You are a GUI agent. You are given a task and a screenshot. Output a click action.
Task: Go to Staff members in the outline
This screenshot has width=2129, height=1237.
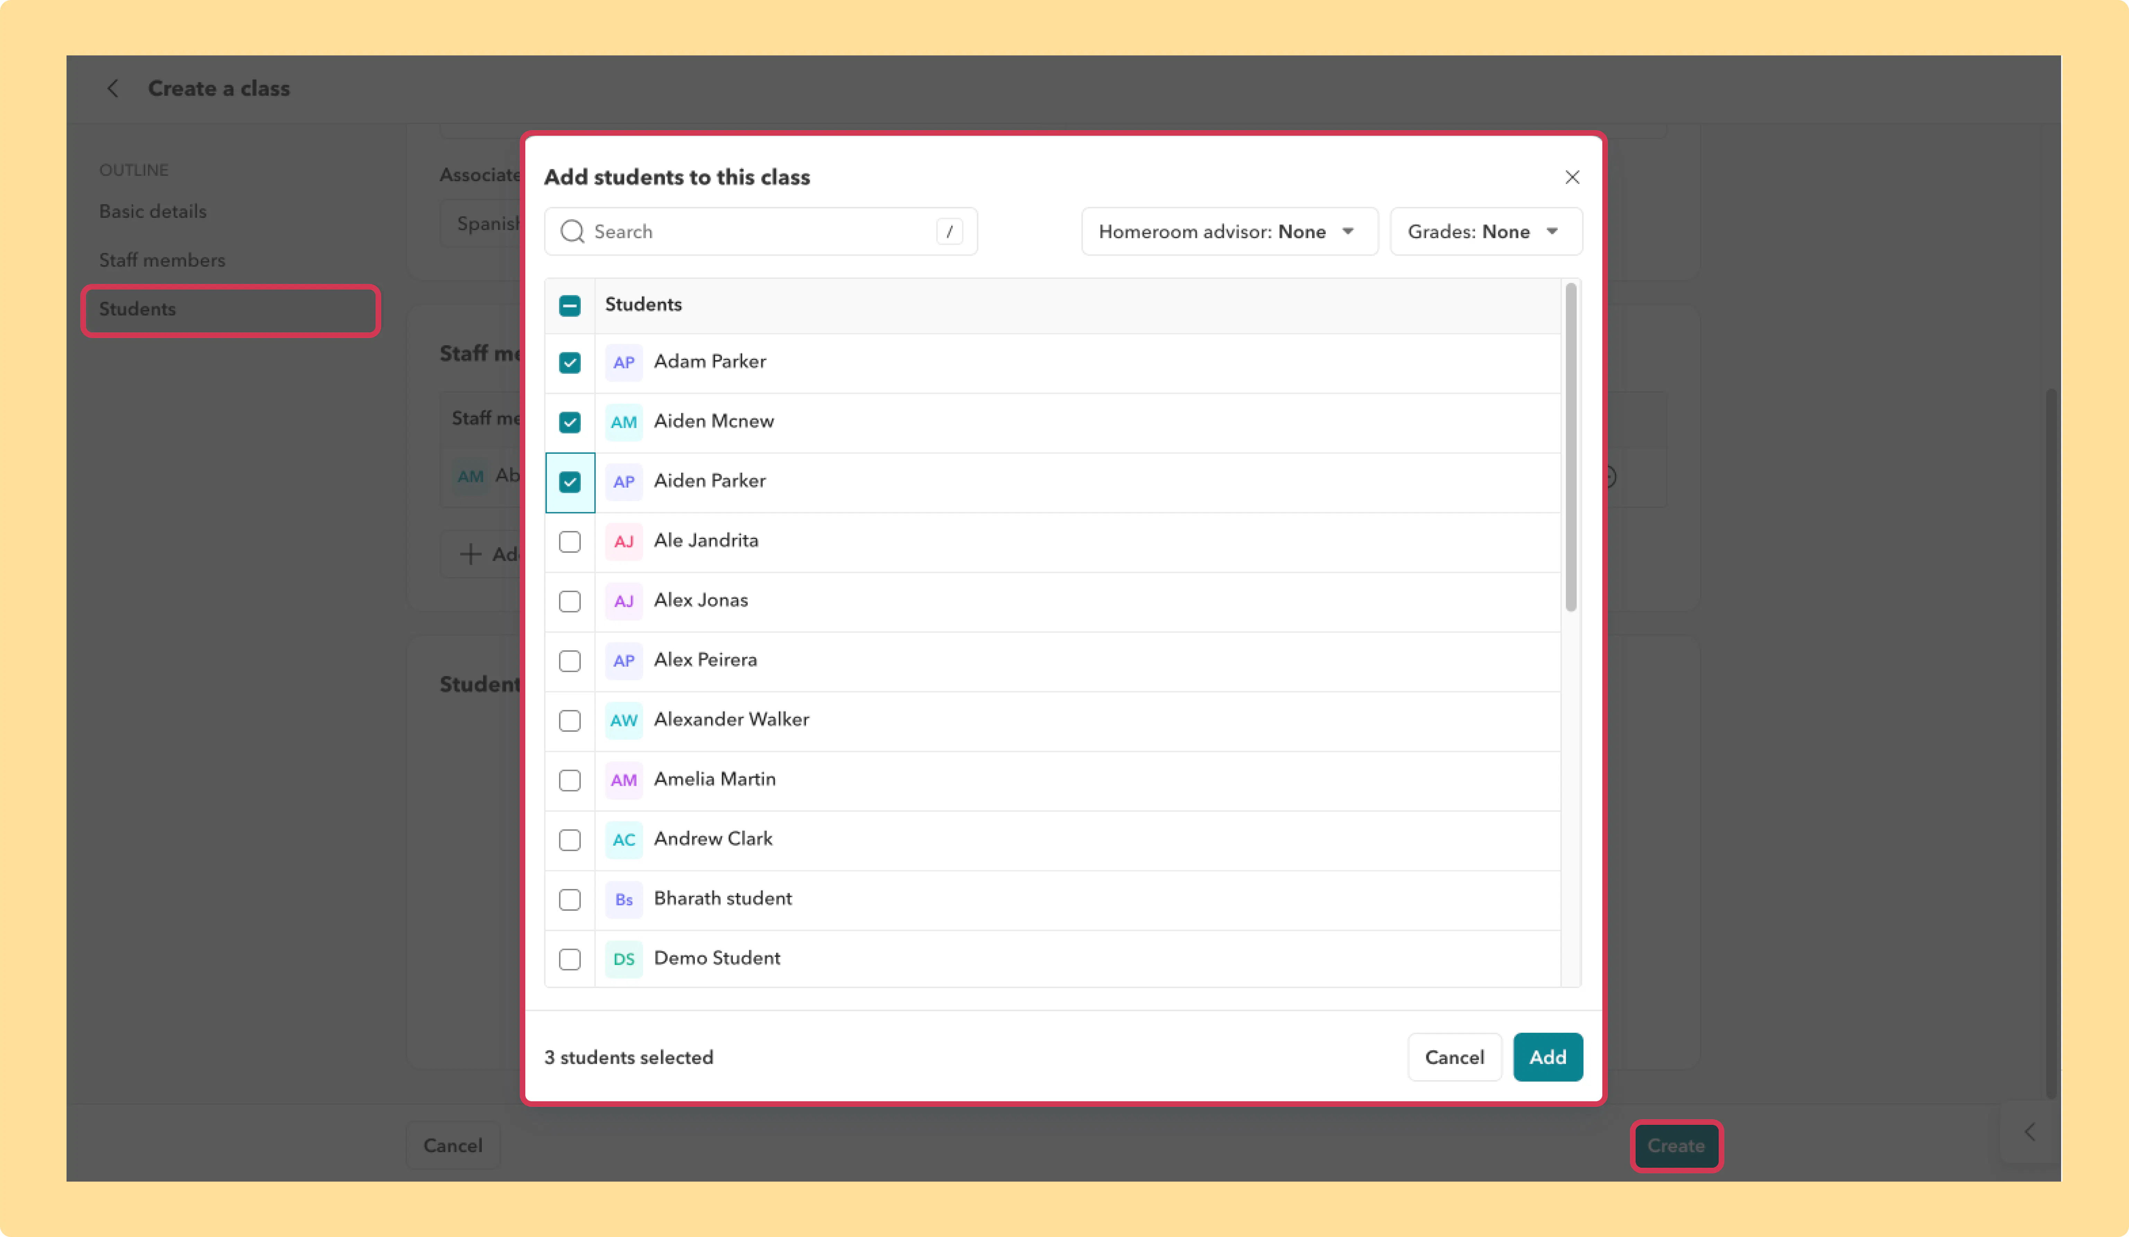162,260
